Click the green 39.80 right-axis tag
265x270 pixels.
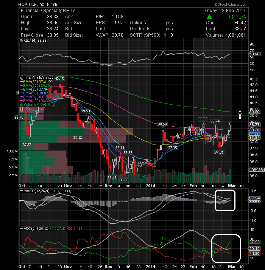pos(255,112)
